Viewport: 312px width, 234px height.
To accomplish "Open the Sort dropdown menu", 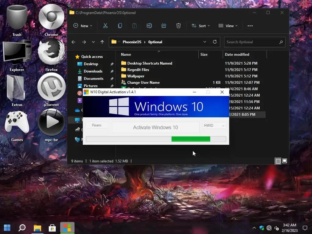I will pos(200,26).
